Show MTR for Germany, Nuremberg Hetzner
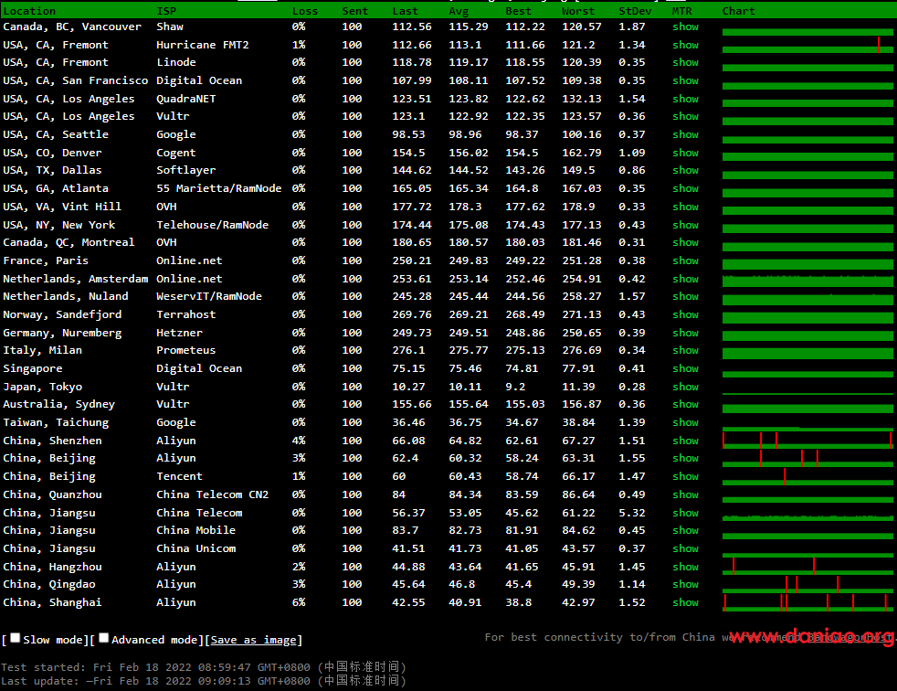 pos(685,333)
